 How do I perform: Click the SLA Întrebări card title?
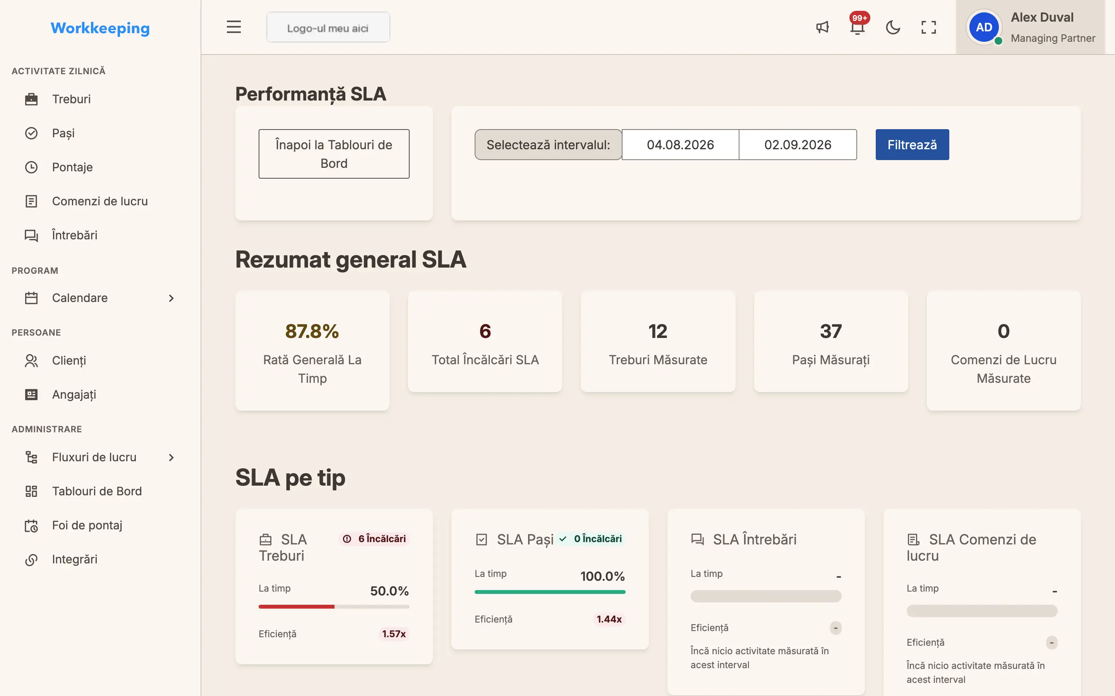[755, 539]
